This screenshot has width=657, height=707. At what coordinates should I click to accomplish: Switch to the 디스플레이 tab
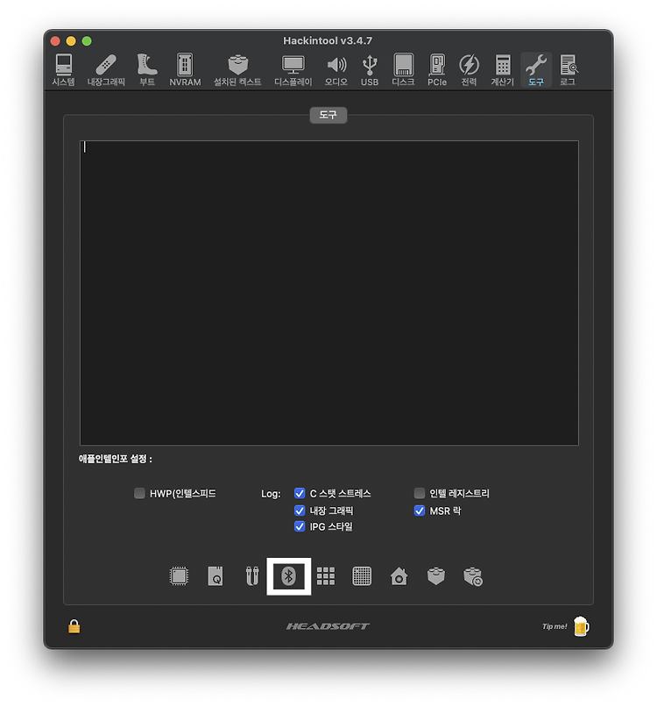tap(293, 70)
